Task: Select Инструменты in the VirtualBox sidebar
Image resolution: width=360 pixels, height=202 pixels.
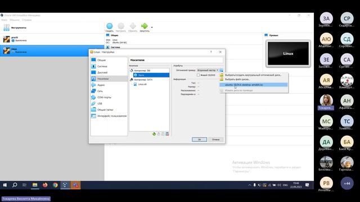Action: point(52,27)
